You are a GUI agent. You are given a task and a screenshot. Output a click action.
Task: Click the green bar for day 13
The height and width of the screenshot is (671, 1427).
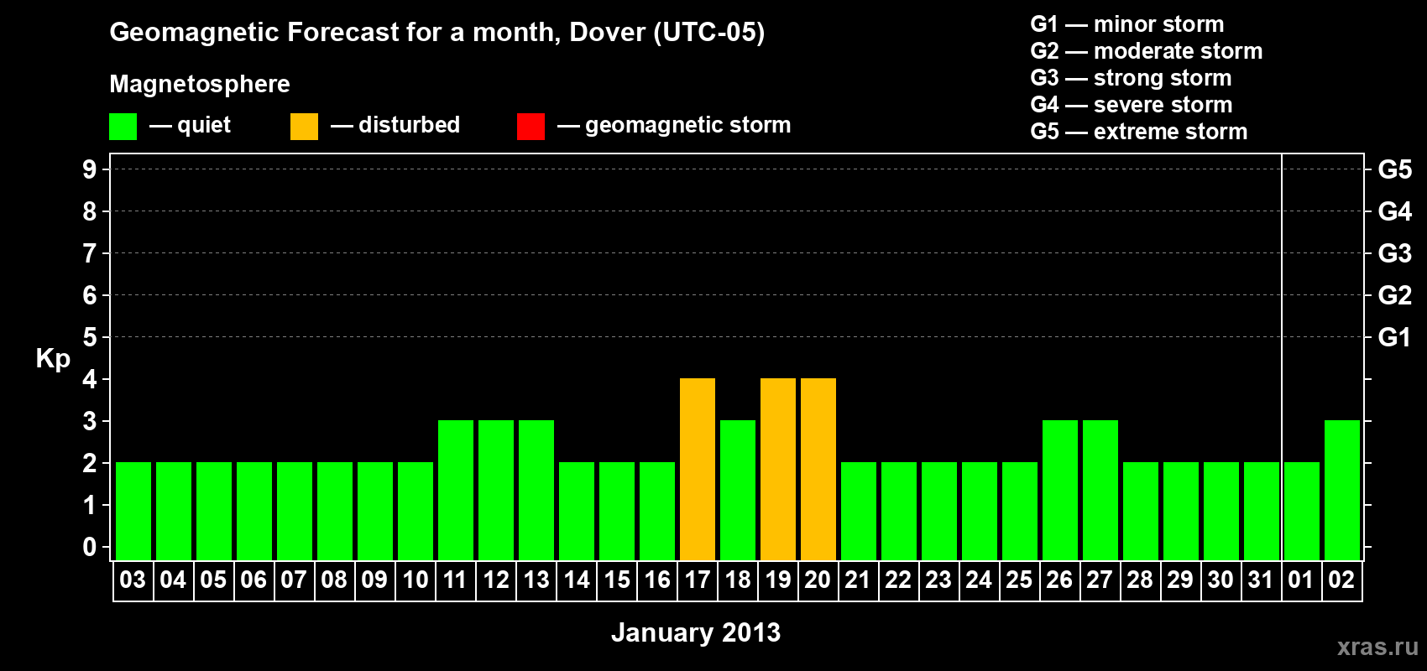pos(536,490)
